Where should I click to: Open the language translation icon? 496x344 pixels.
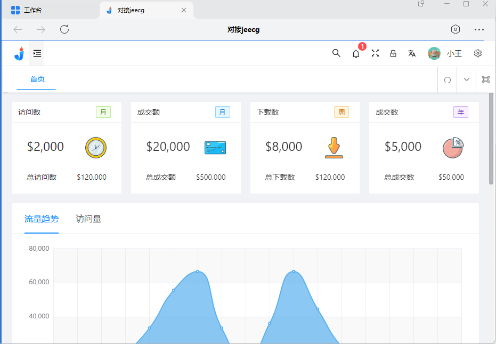pyautogui.click(x=411, y=53)
